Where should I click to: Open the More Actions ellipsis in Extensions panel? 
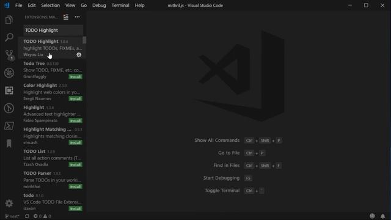point(78,17)
